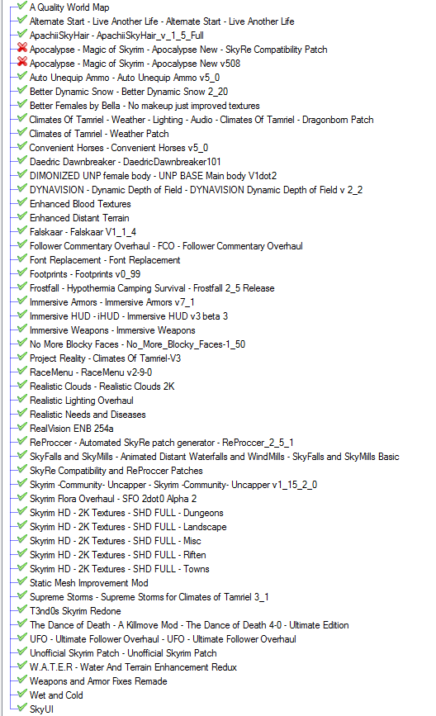The image size is (436, 716).
Task: Select DIMONIZED UNP female body entry
Action: [153, 176]
